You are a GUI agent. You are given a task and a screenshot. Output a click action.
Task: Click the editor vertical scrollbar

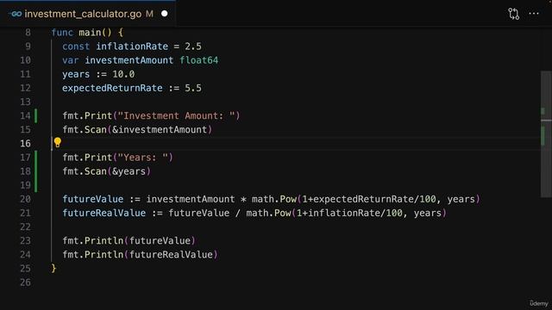click(x=546, y=134)
